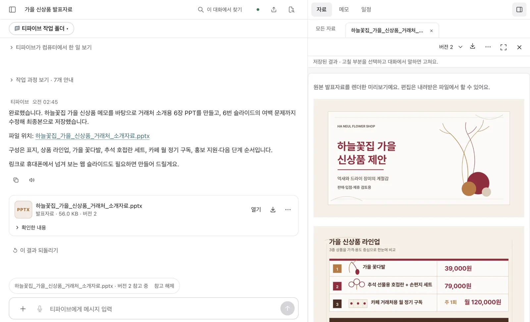Click the 가을 신상품 라인업 slide preview

point(419,274)
